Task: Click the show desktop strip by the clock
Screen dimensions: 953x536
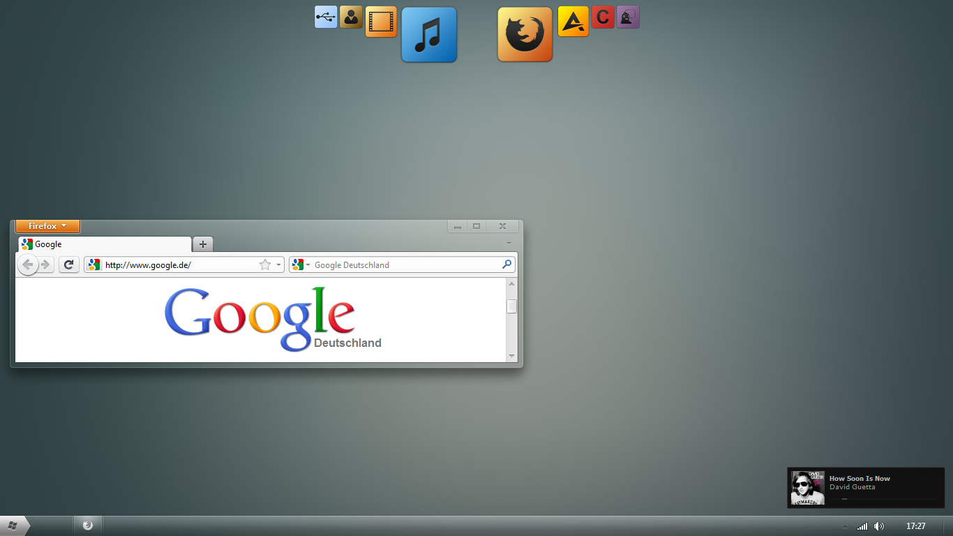Action: point(947,526)
